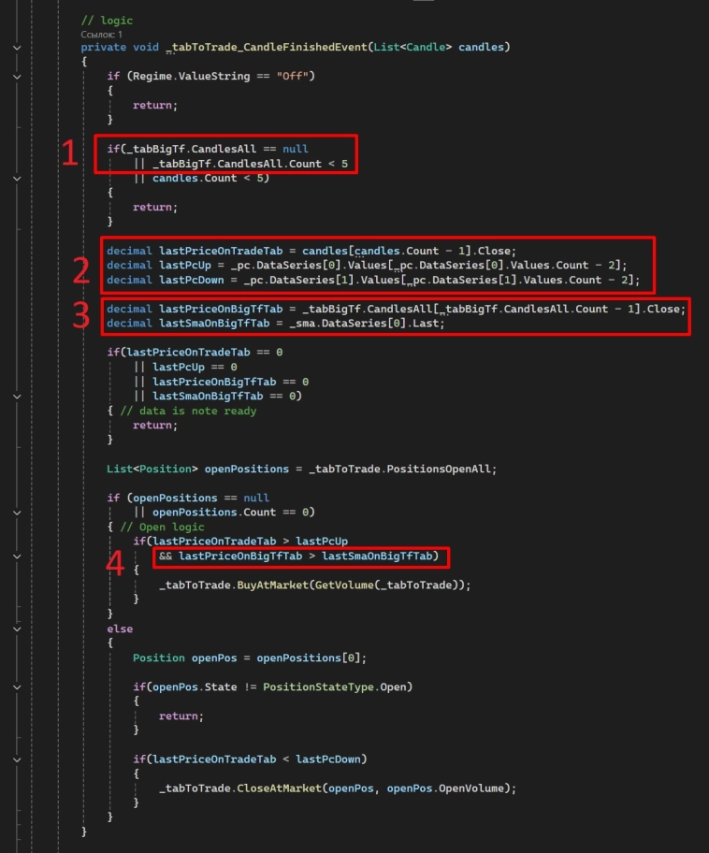Click the "// data is note ready" comment

click(x=188, y=412)
